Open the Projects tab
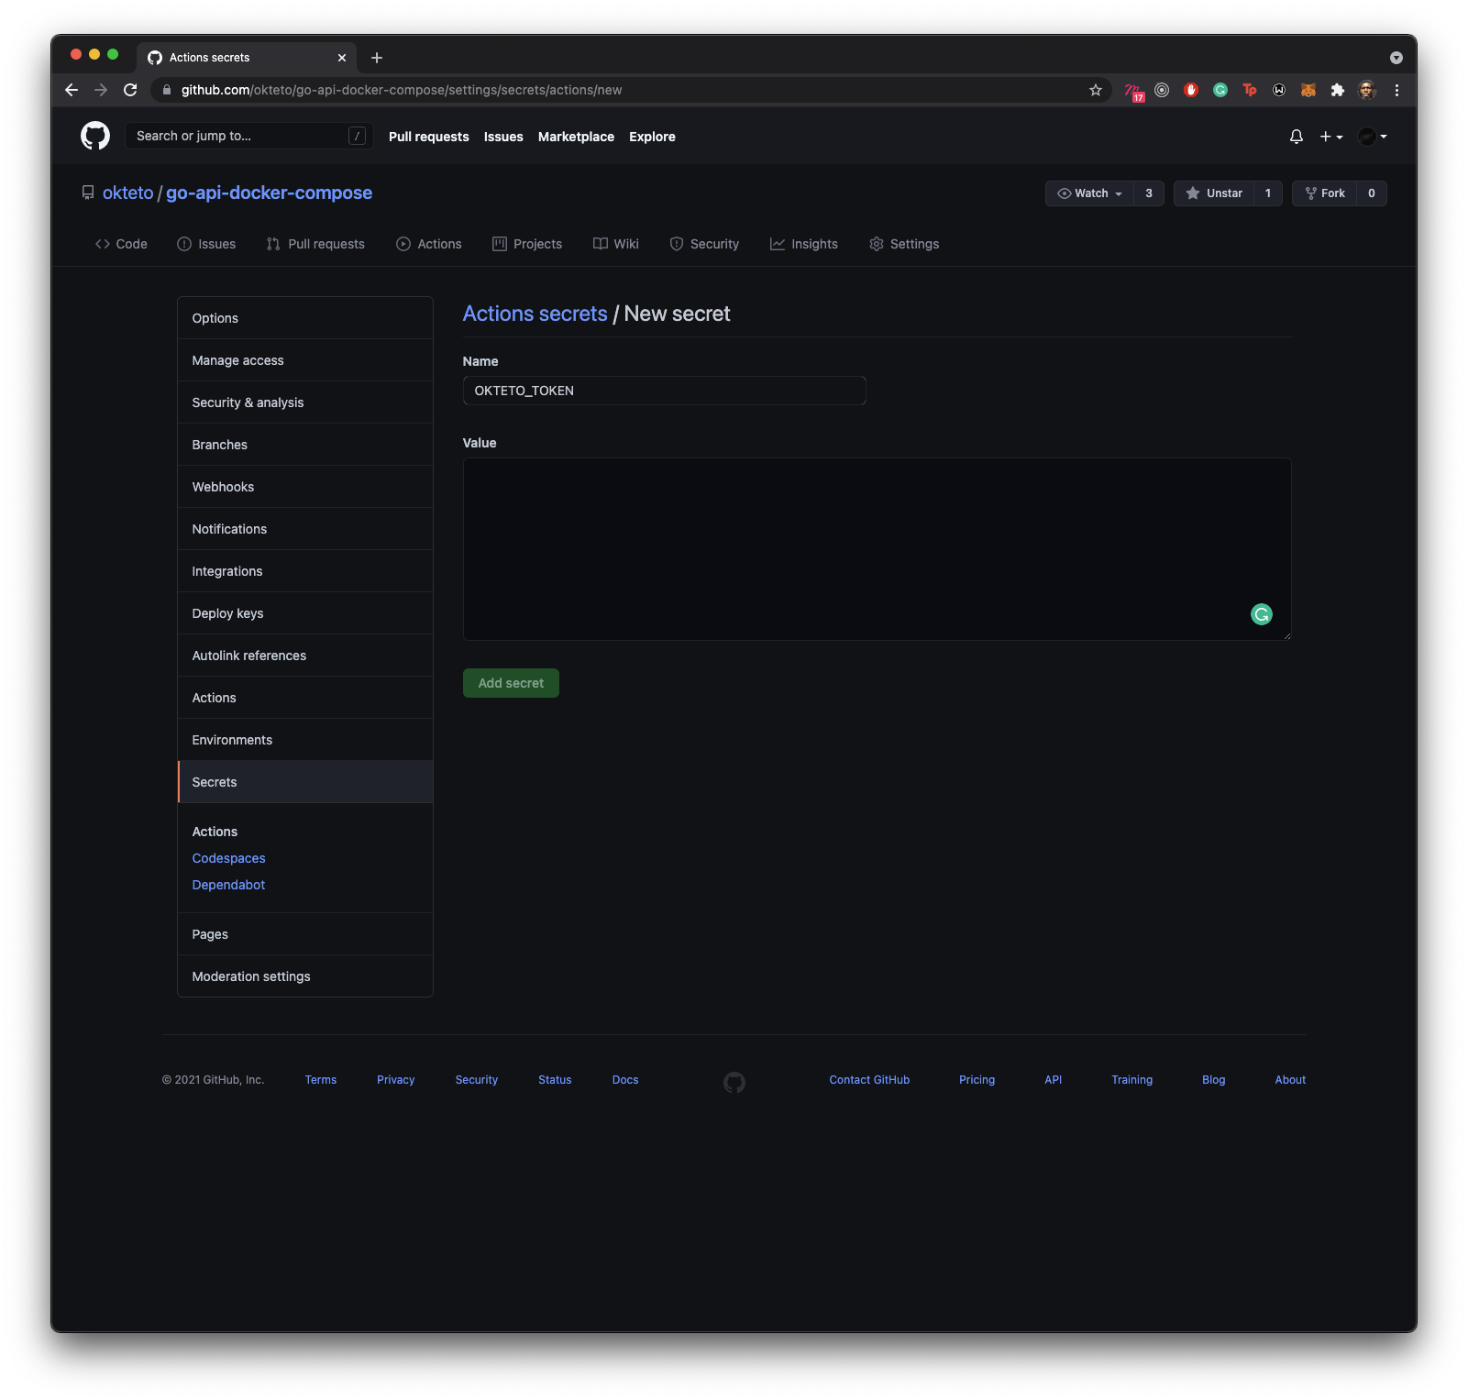 [x=527, y=244]
